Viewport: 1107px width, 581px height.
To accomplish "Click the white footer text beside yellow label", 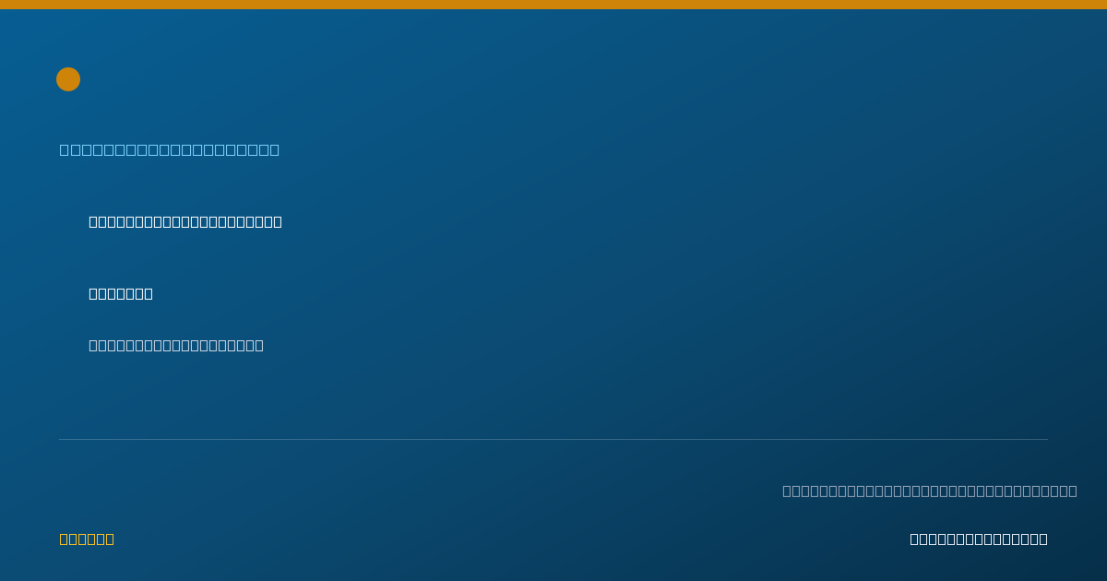I will [x=979, y=539].
